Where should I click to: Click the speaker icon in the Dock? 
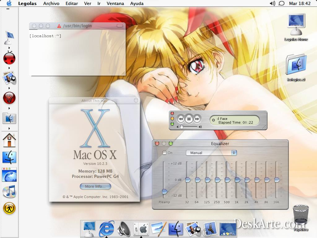[x=124, y=229]
